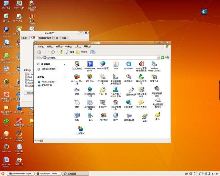Open QuickTime settings icon

(128, 64)
